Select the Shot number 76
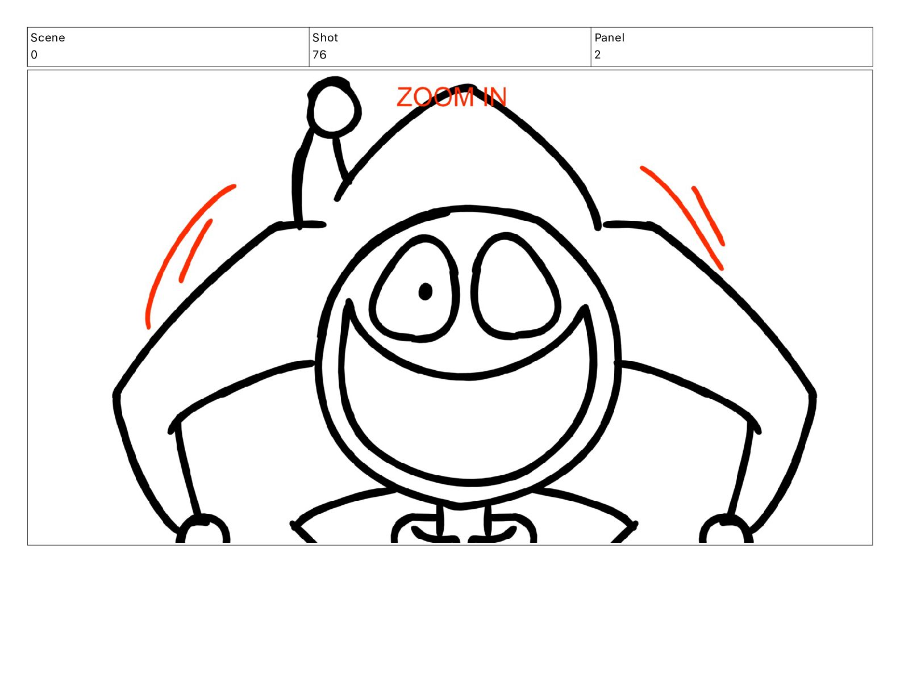Screen dimensions: 900x695 (319, 55)
